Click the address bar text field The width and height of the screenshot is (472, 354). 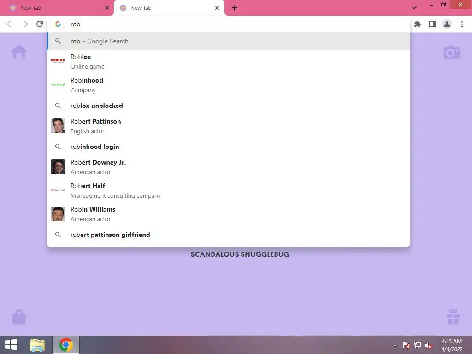pos(229,24)
